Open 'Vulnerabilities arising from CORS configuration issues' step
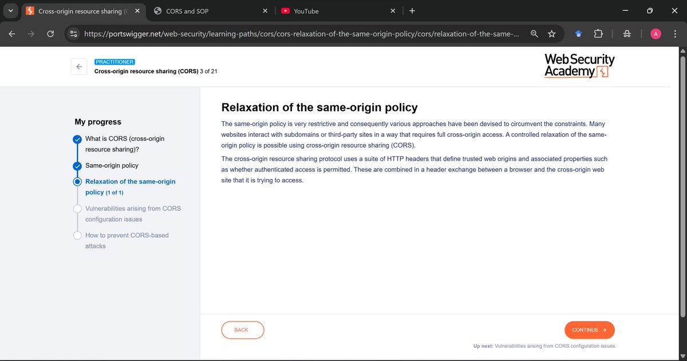The width and height of the screenshot is (687, 361). point(133,214)
